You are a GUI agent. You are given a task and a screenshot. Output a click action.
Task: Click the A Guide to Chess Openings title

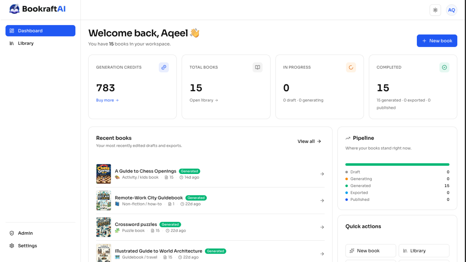[x=146, y=171]
